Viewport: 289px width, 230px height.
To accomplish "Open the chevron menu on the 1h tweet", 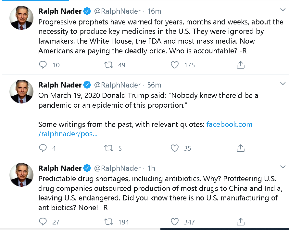I will (x=283, y=167).
